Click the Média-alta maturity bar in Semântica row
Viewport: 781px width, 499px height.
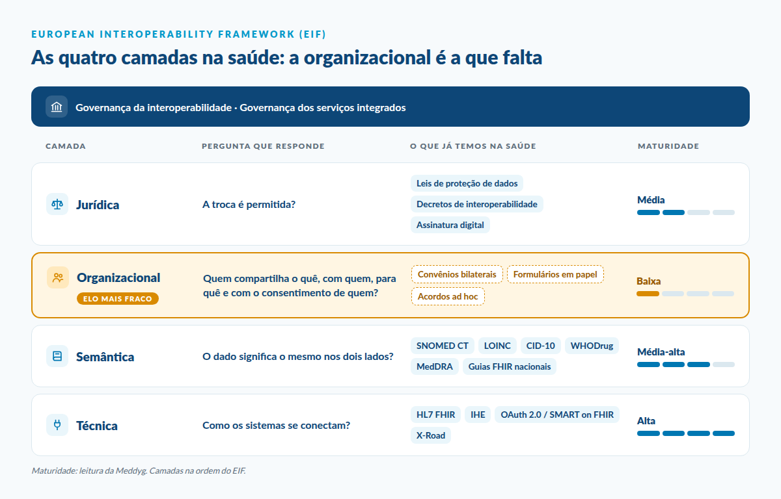click(686, 365)
